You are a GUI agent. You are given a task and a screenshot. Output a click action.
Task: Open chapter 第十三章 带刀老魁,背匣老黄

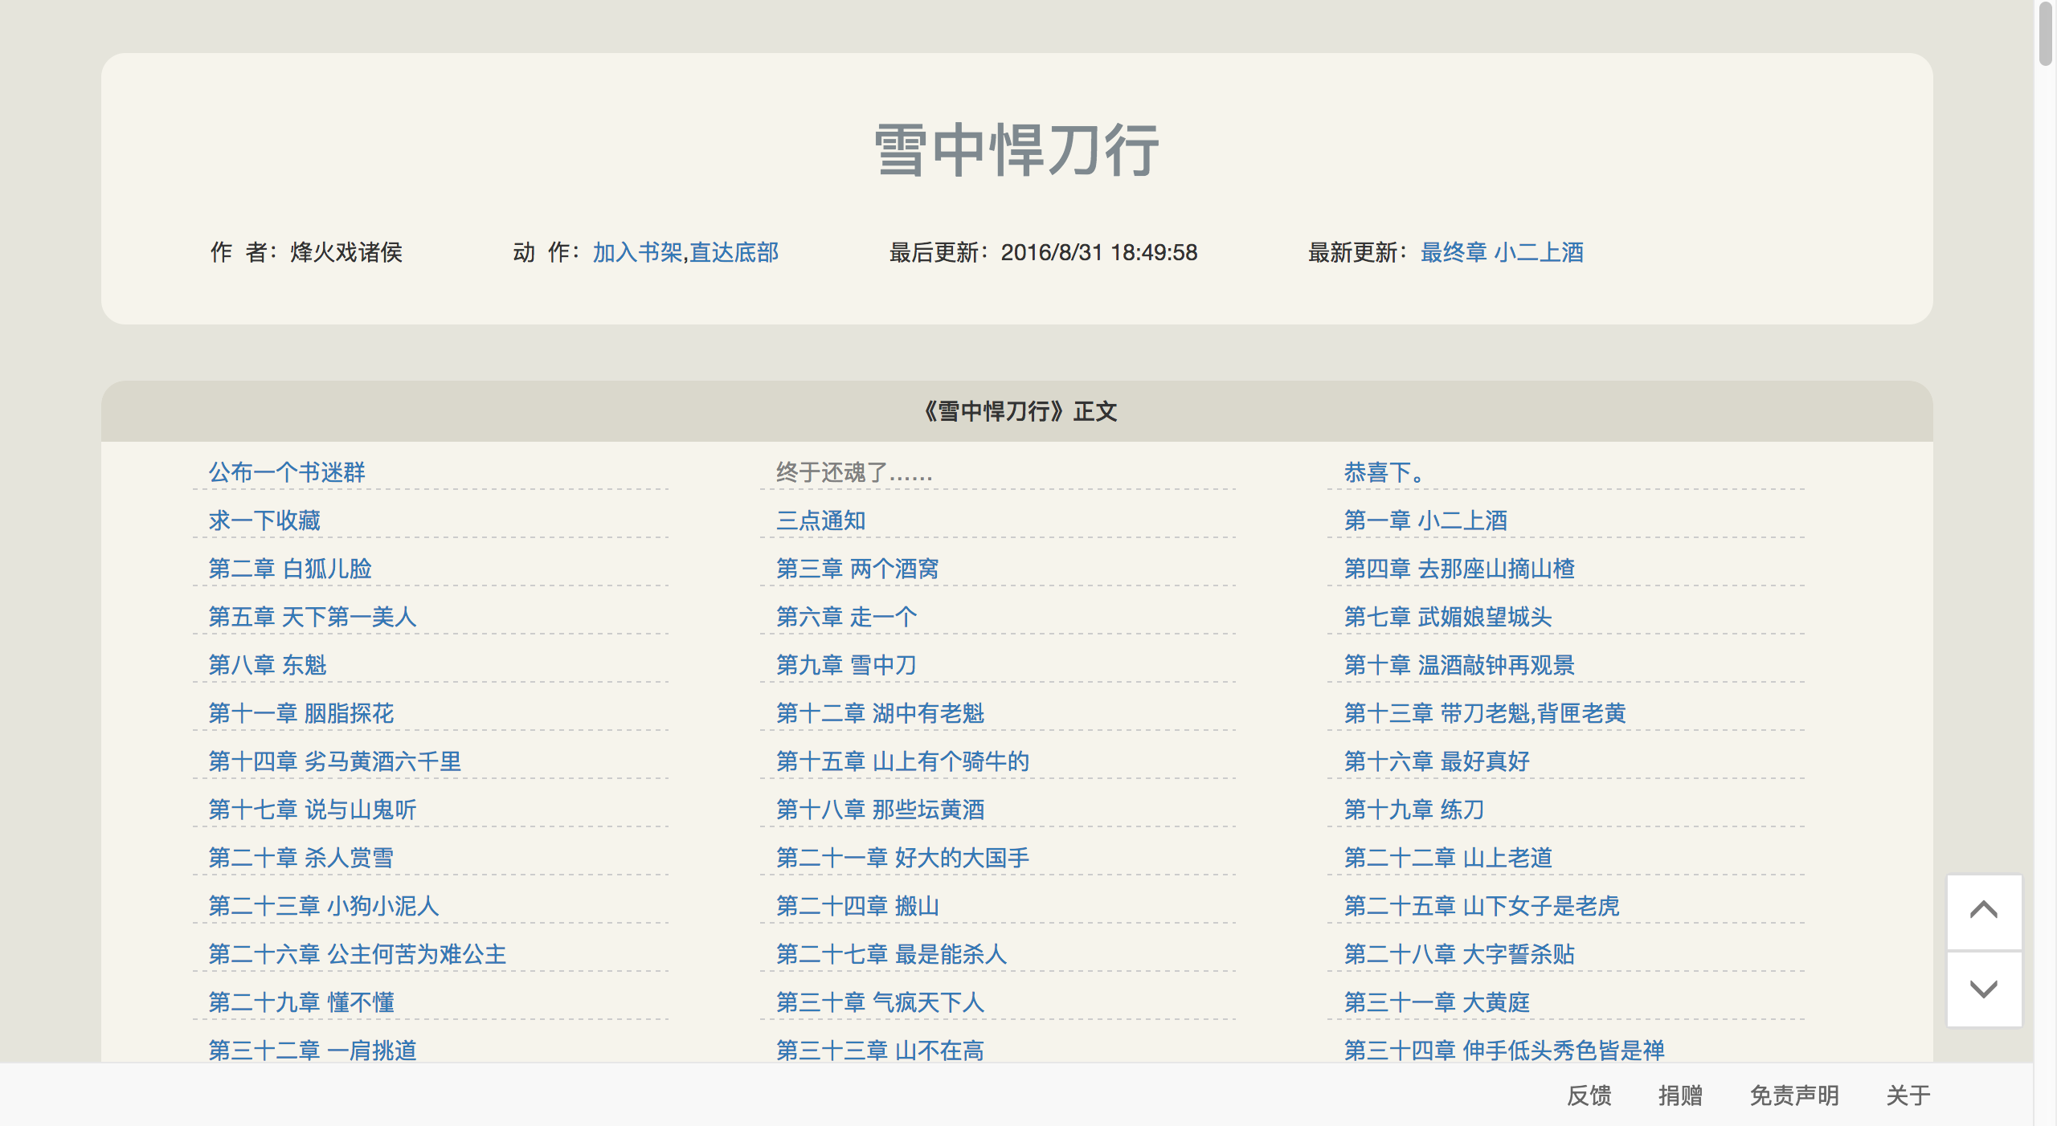click(x=1485, y=713)
